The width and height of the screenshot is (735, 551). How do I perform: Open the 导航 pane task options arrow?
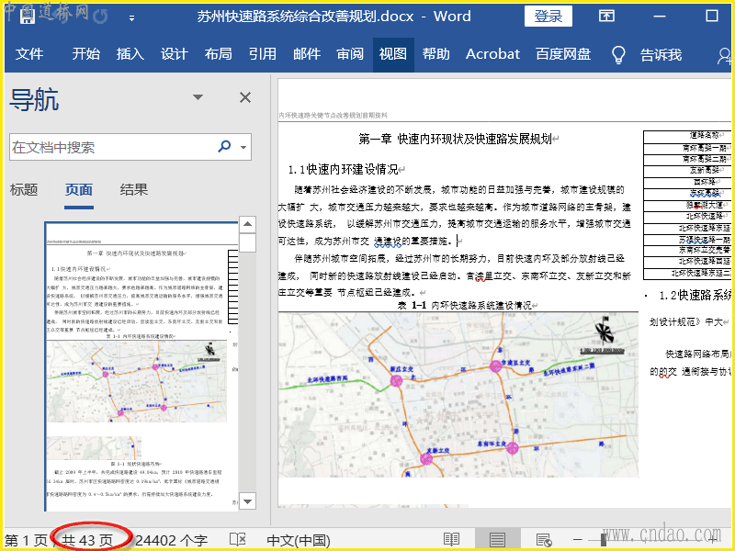[198, 97]
